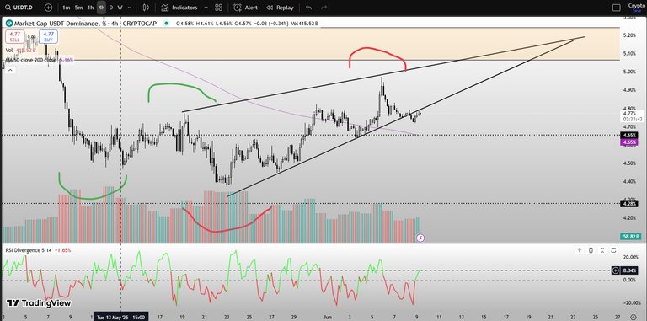Viewport: 647px width, 321px height.
Task: Switch to the 5m timeframe
Action: pos(79,8)
